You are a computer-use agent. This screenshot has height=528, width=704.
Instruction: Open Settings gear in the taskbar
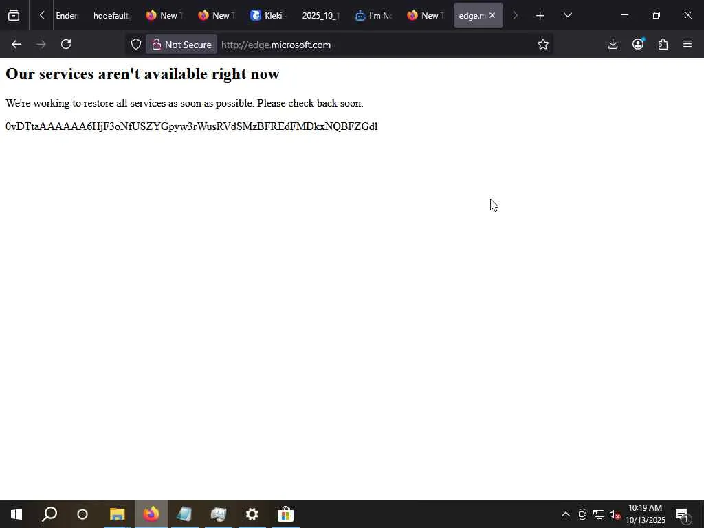252,514
